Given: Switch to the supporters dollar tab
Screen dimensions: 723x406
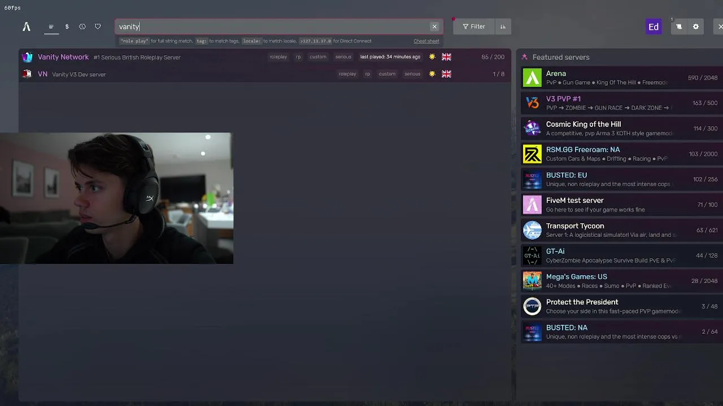Looking at the screenshot, I should pos(67,27).
